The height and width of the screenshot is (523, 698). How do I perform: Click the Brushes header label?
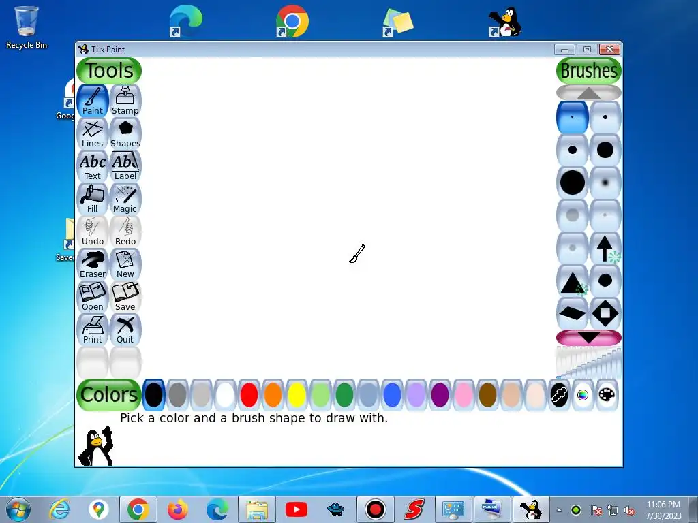click(589, 71)
